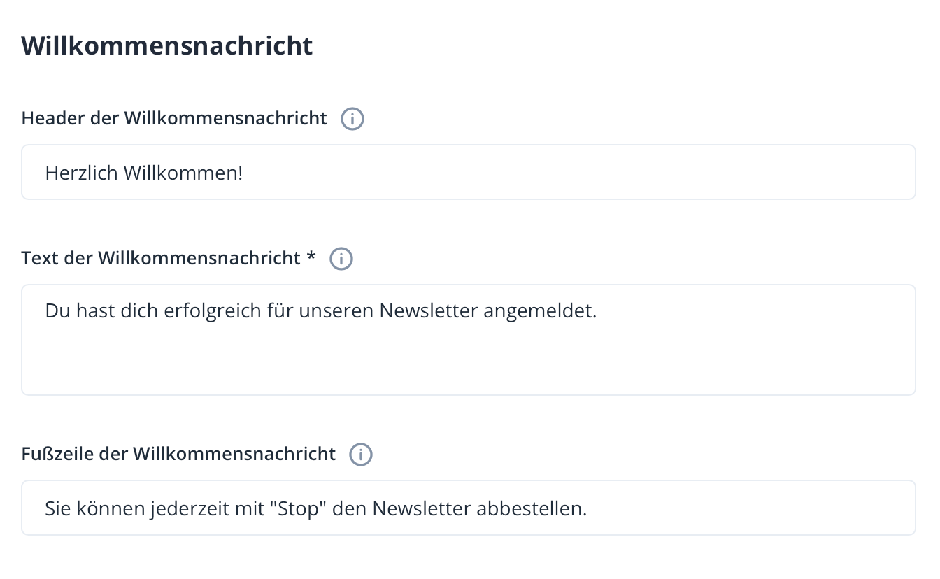Click info icon next to Fußzeile label

[361, 455]
